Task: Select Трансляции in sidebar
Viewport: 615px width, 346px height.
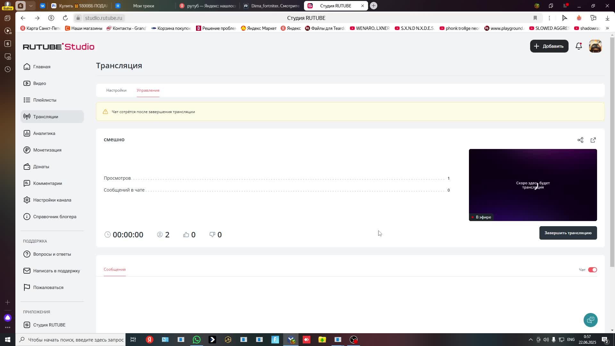Action: coord(52,117)
